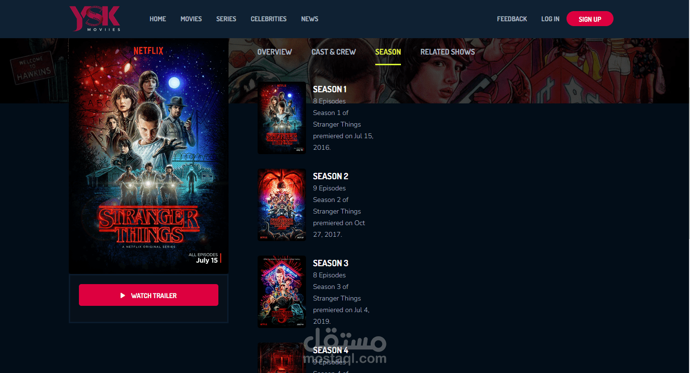Image resolution: width=690 pixels, height=373 pixels.
Task: Click the '8 Episodes' text under Season 3
Action: point(329,275)
